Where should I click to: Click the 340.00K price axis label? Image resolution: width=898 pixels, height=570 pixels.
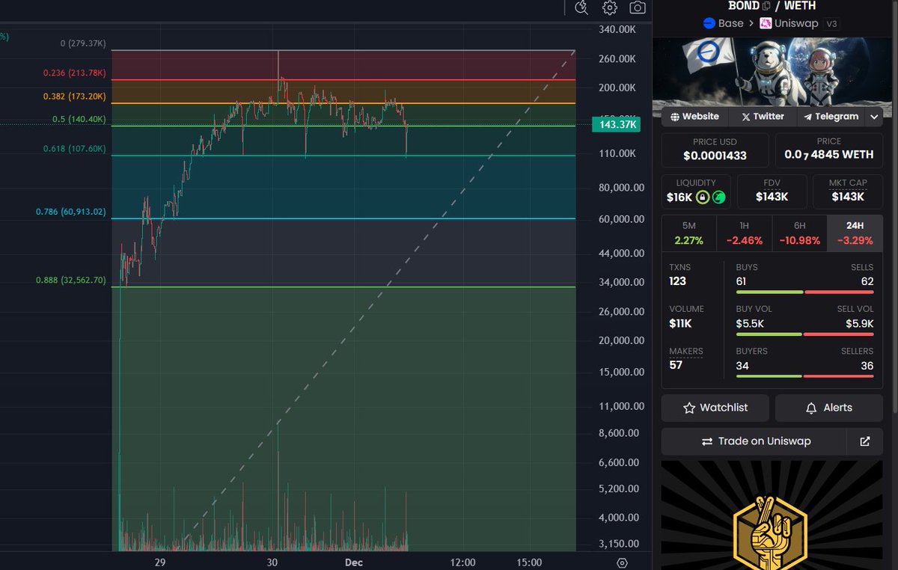tap(617, 29)
